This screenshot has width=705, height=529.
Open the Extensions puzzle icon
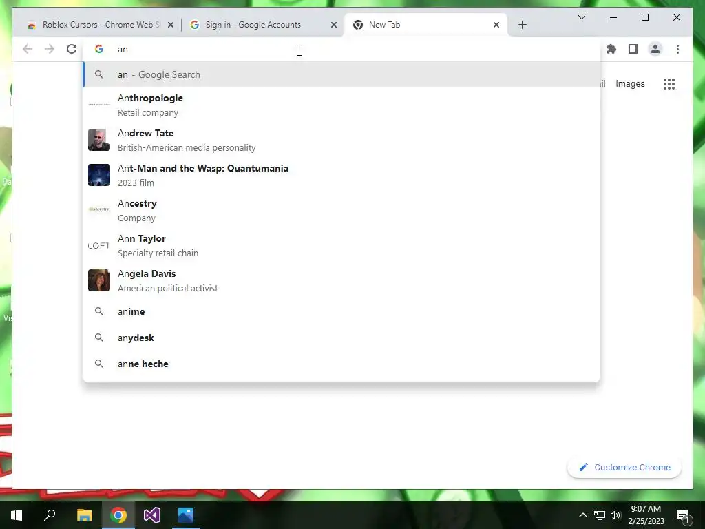click(611, 49)
